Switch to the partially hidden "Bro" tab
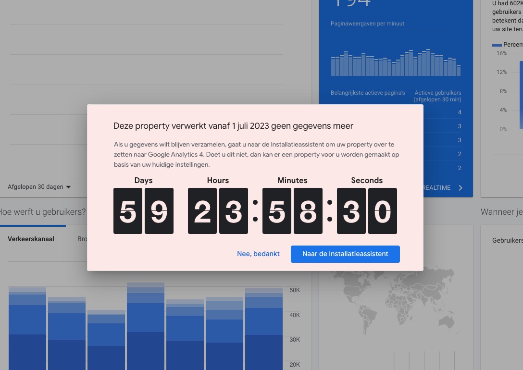Image resolution: width=523 pixels, height=370 pixels. click(82, 239)
